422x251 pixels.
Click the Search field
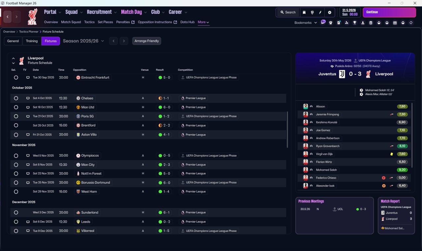tap(288, 12)
